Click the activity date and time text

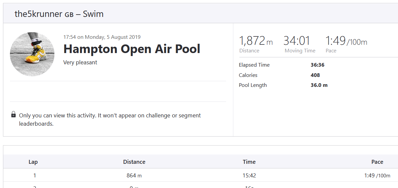102,37
